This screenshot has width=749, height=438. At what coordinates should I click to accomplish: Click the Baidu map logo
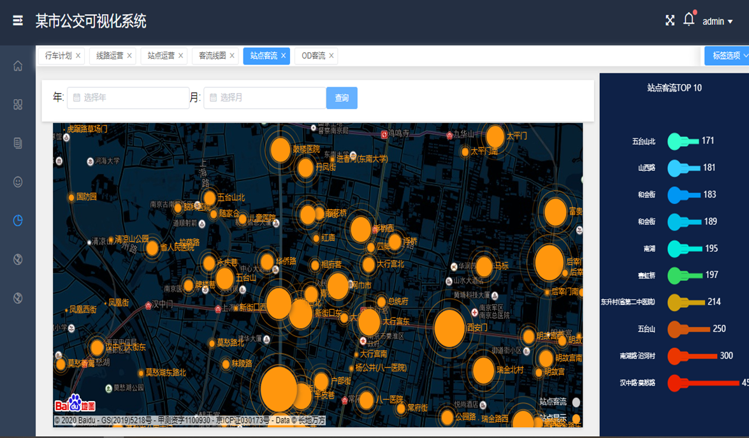coord(75,404)
